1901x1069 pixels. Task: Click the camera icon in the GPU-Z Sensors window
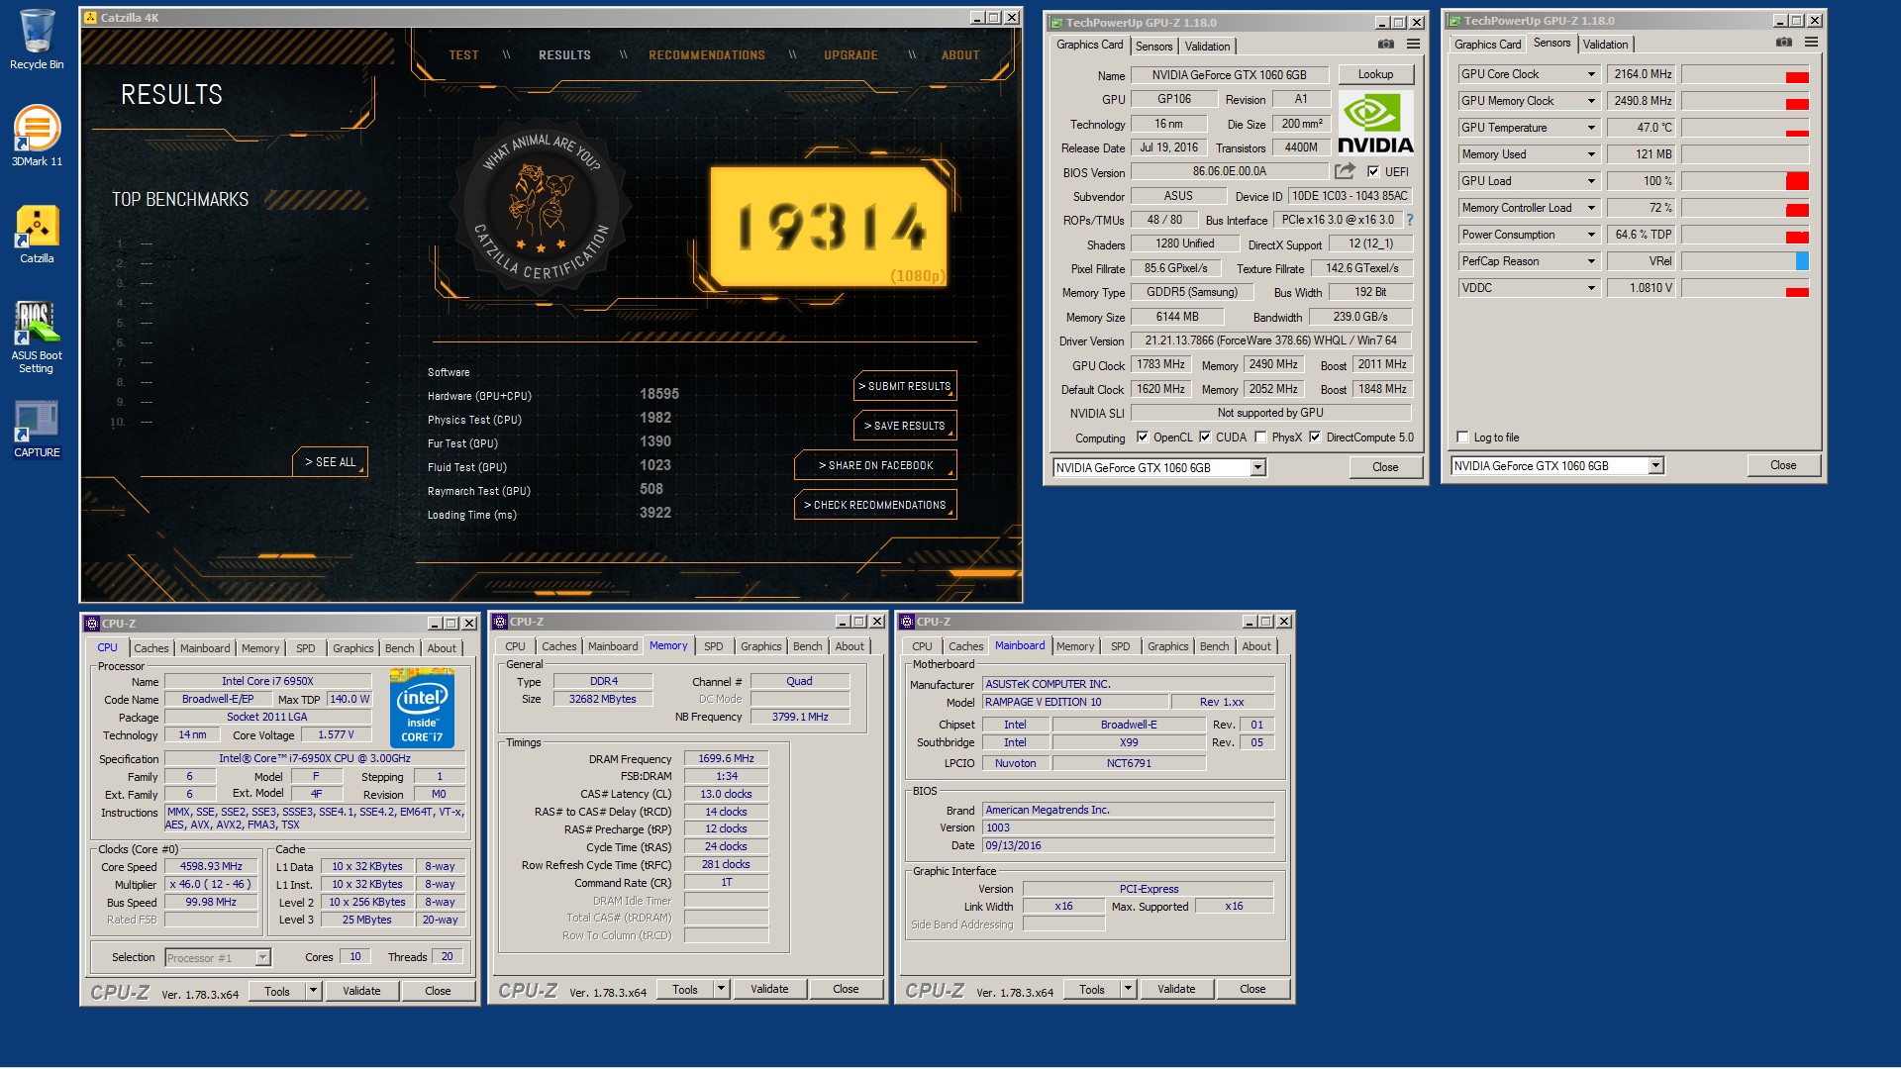tap(1784, 43)
